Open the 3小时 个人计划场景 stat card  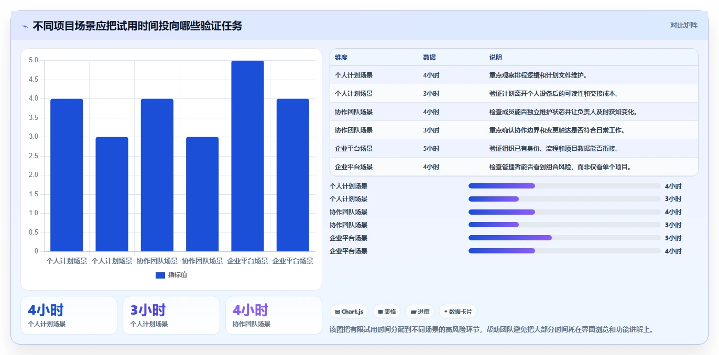click(x=171, y=315)
